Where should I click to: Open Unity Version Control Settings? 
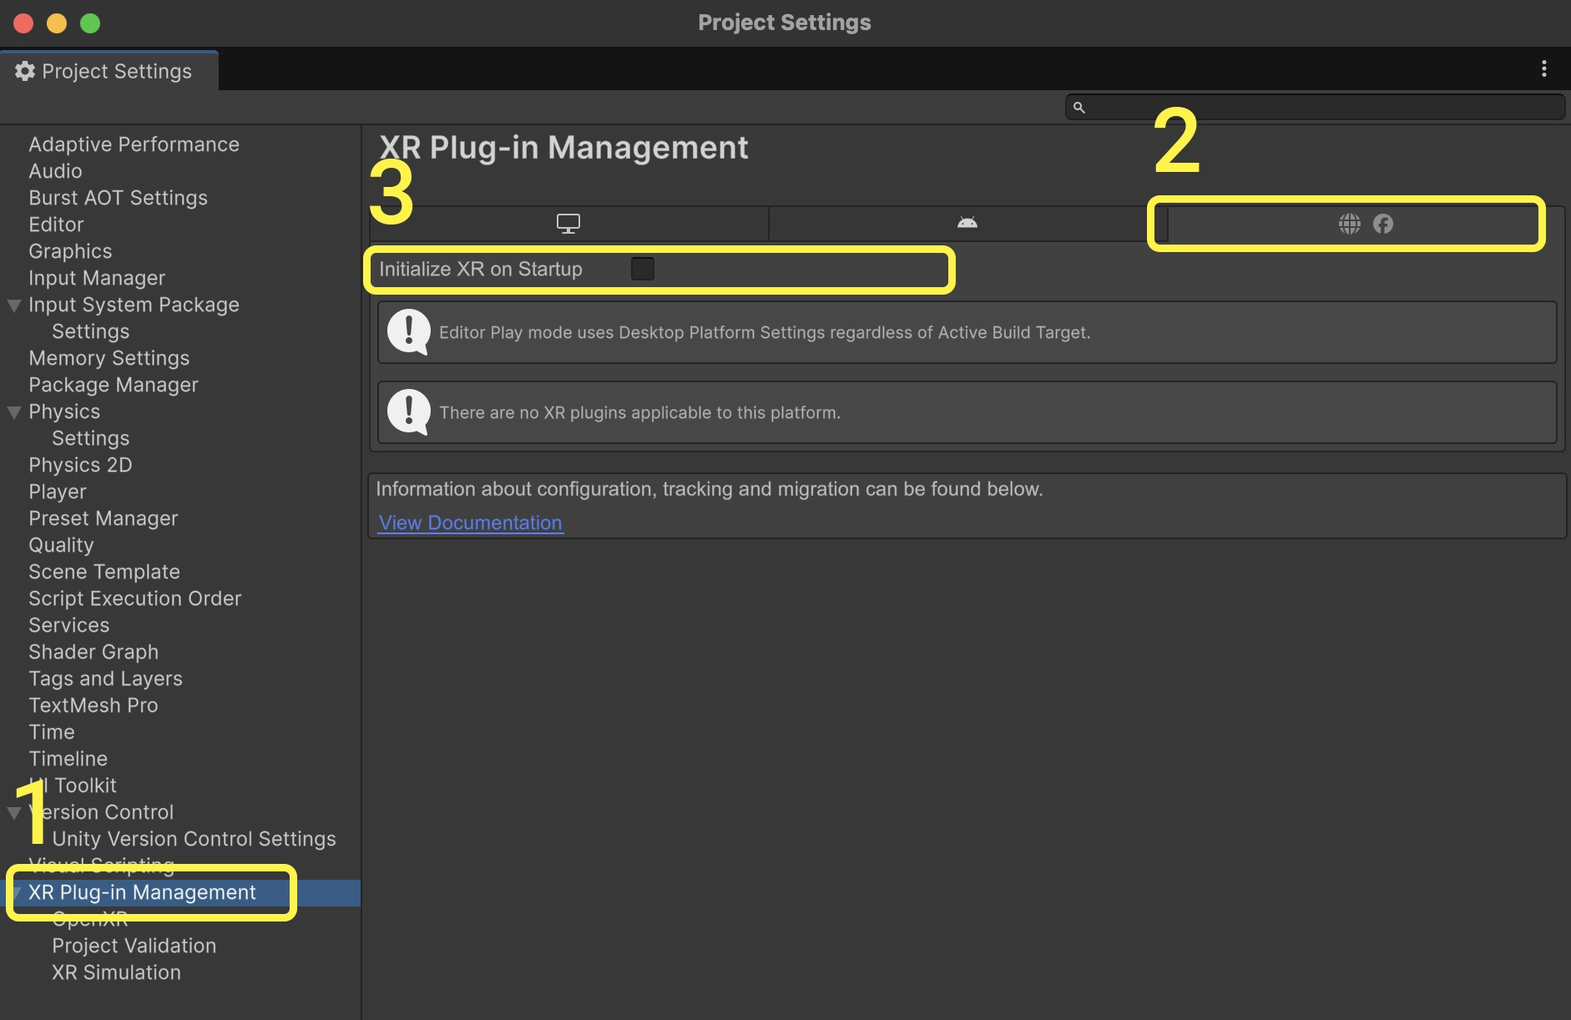point(194,839)
